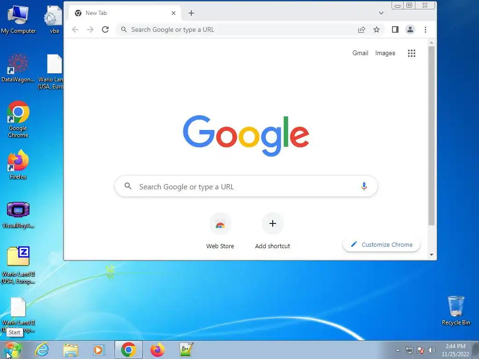
Task: Open the Google apps grid icon
Action: click(412, 53)
